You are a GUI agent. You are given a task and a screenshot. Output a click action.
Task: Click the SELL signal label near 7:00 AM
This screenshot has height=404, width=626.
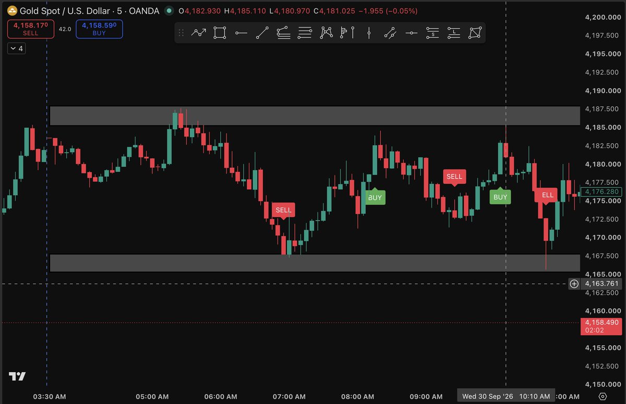click(283, 210)
